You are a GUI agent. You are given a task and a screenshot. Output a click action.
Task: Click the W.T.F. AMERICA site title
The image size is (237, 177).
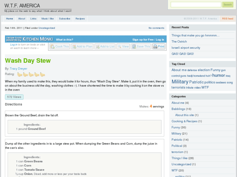click(x=22, y=6)
